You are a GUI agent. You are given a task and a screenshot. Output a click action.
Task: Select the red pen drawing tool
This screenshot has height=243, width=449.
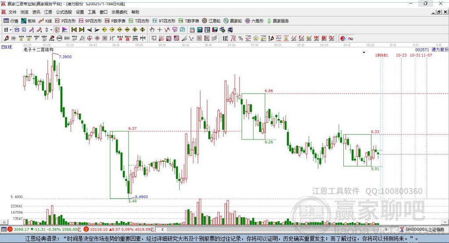6,39
